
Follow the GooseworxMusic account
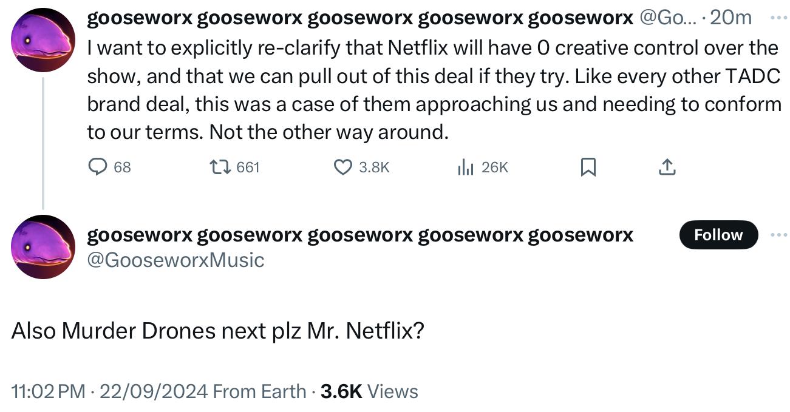[718, 235]
